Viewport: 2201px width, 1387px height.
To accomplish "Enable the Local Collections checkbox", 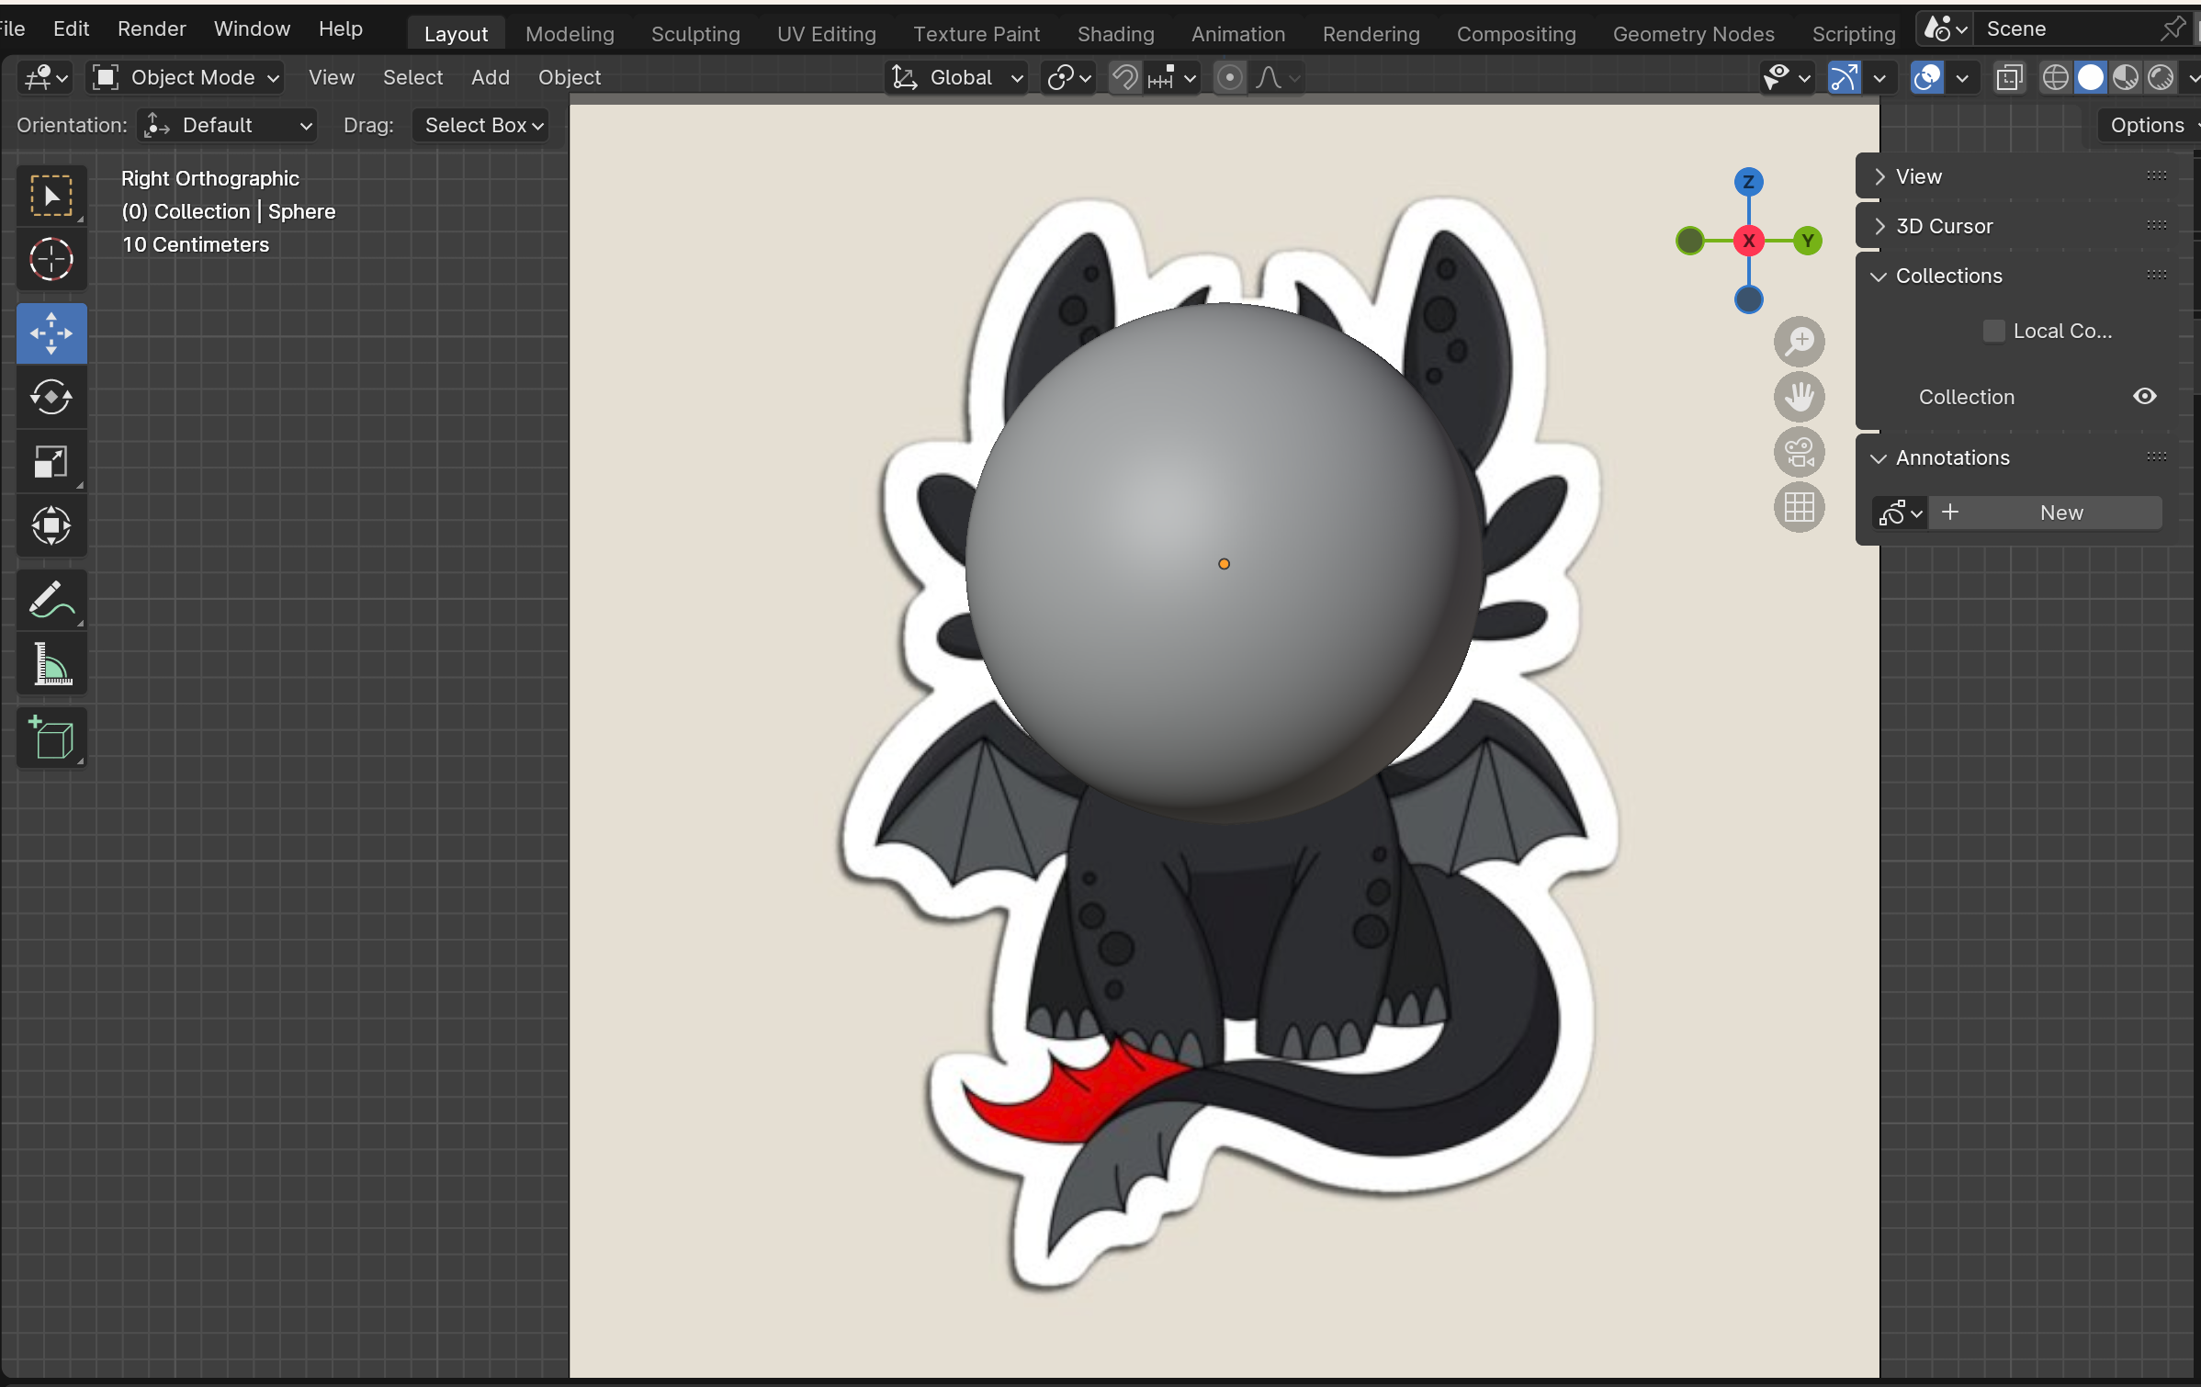I will point(1993,331).
